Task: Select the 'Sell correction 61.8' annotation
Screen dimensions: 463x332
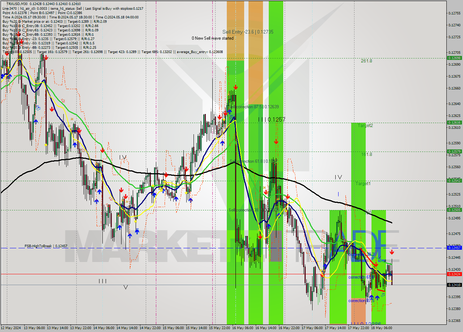Action: (x=247, y=161)
